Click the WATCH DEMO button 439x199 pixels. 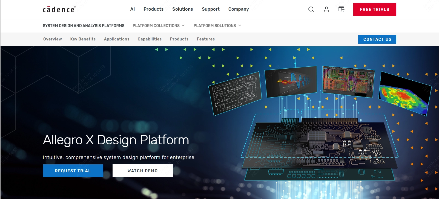coord(143,171)
